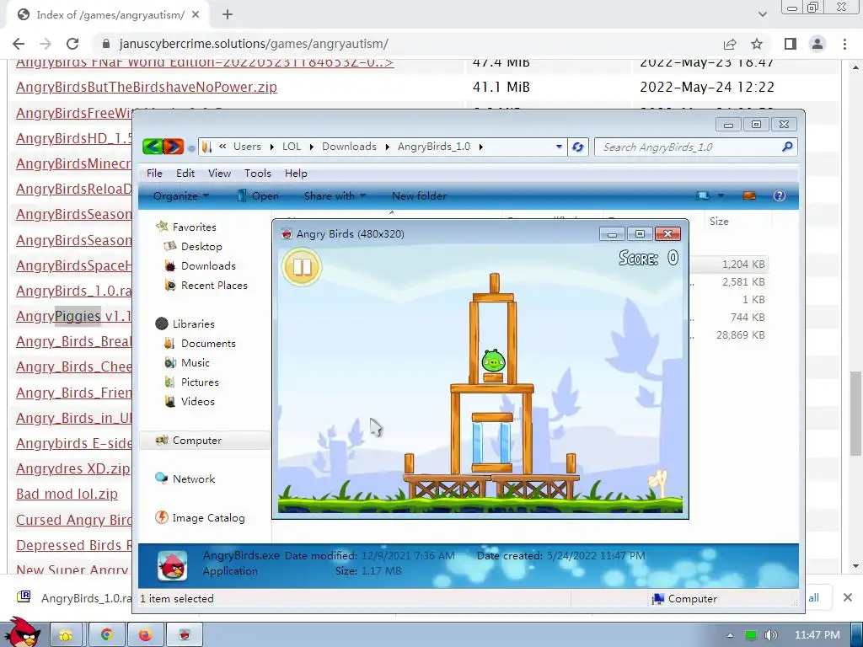This screenshot has height=647, width=863.
Task: Open the File menu
Action: tap(154, 174)
